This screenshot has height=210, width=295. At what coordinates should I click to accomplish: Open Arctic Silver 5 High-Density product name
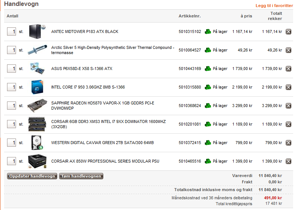pyautogui.click(x=113, y=50)
